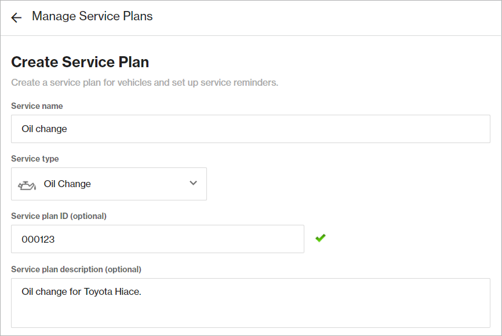Open the Service type dropdown

pyautogui.click(x=109, y=184)
